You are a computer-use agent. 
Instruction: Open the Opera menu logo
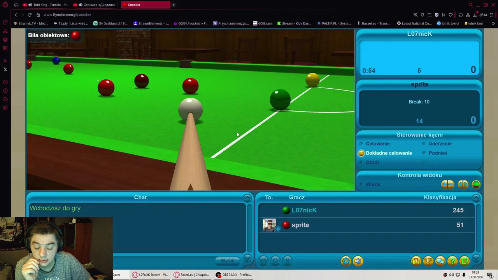point(5,5)
